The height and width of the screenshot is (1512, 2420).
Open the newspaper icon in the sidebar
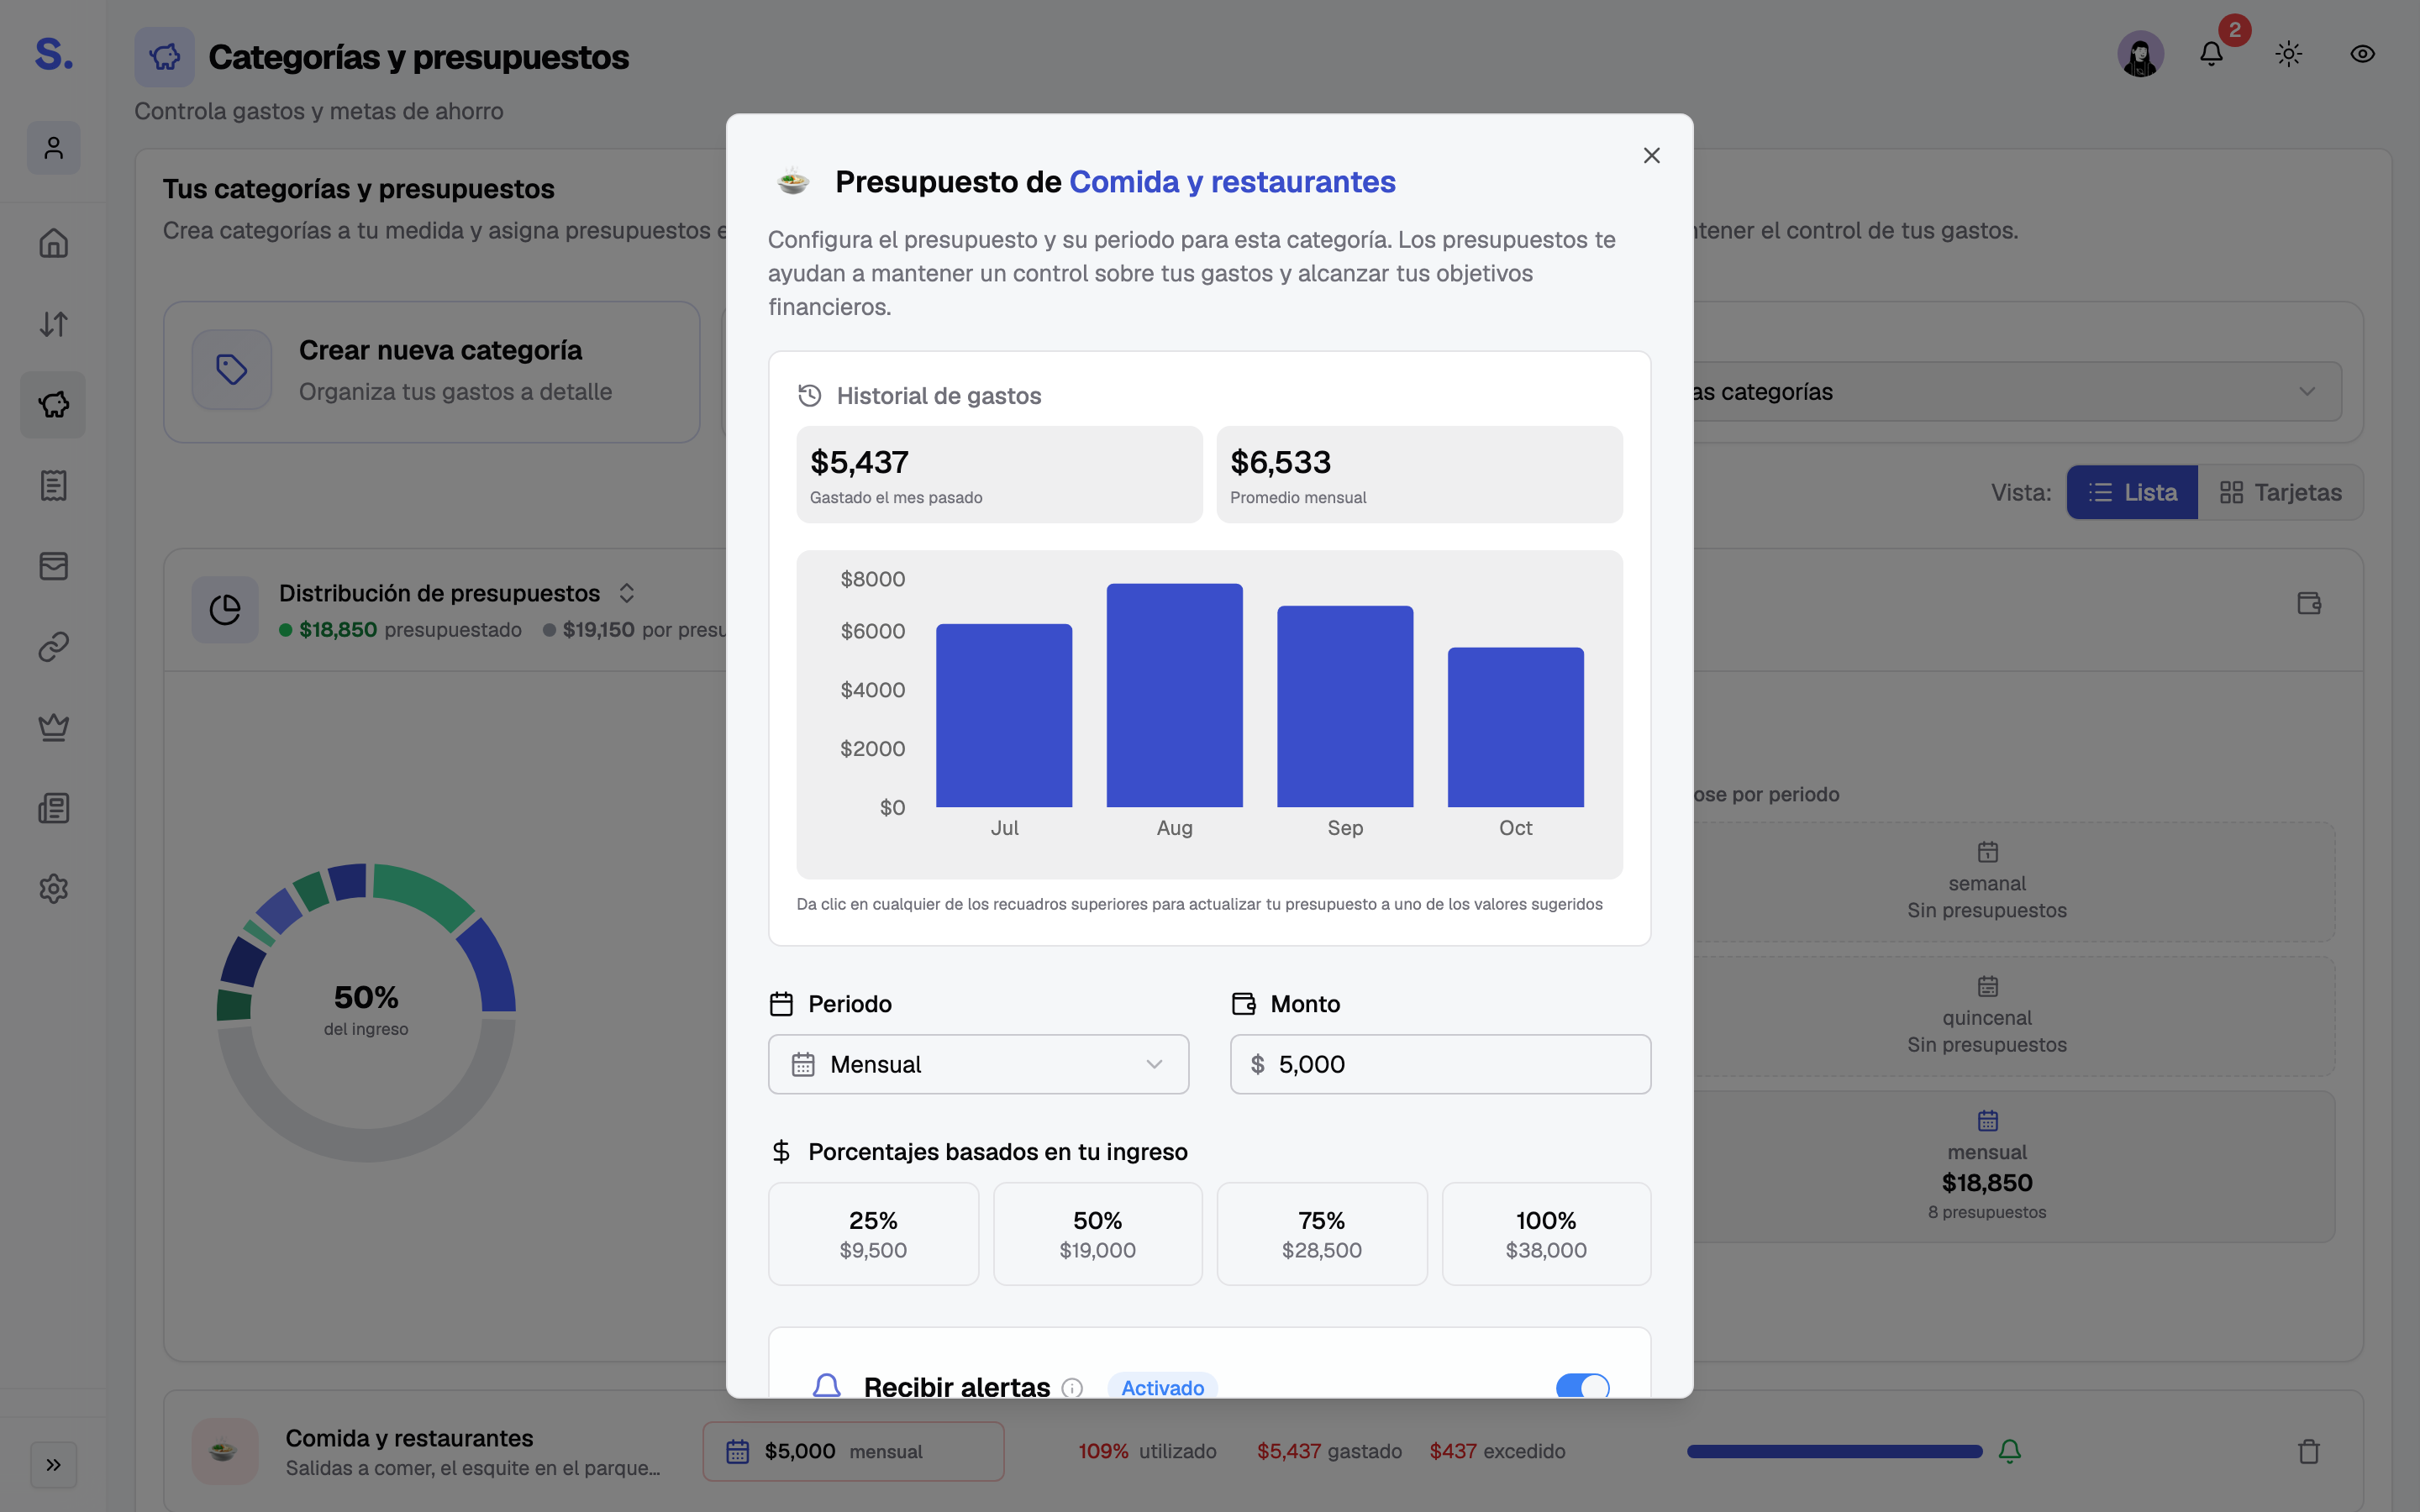pyautogui.click(x=53, y=808)
